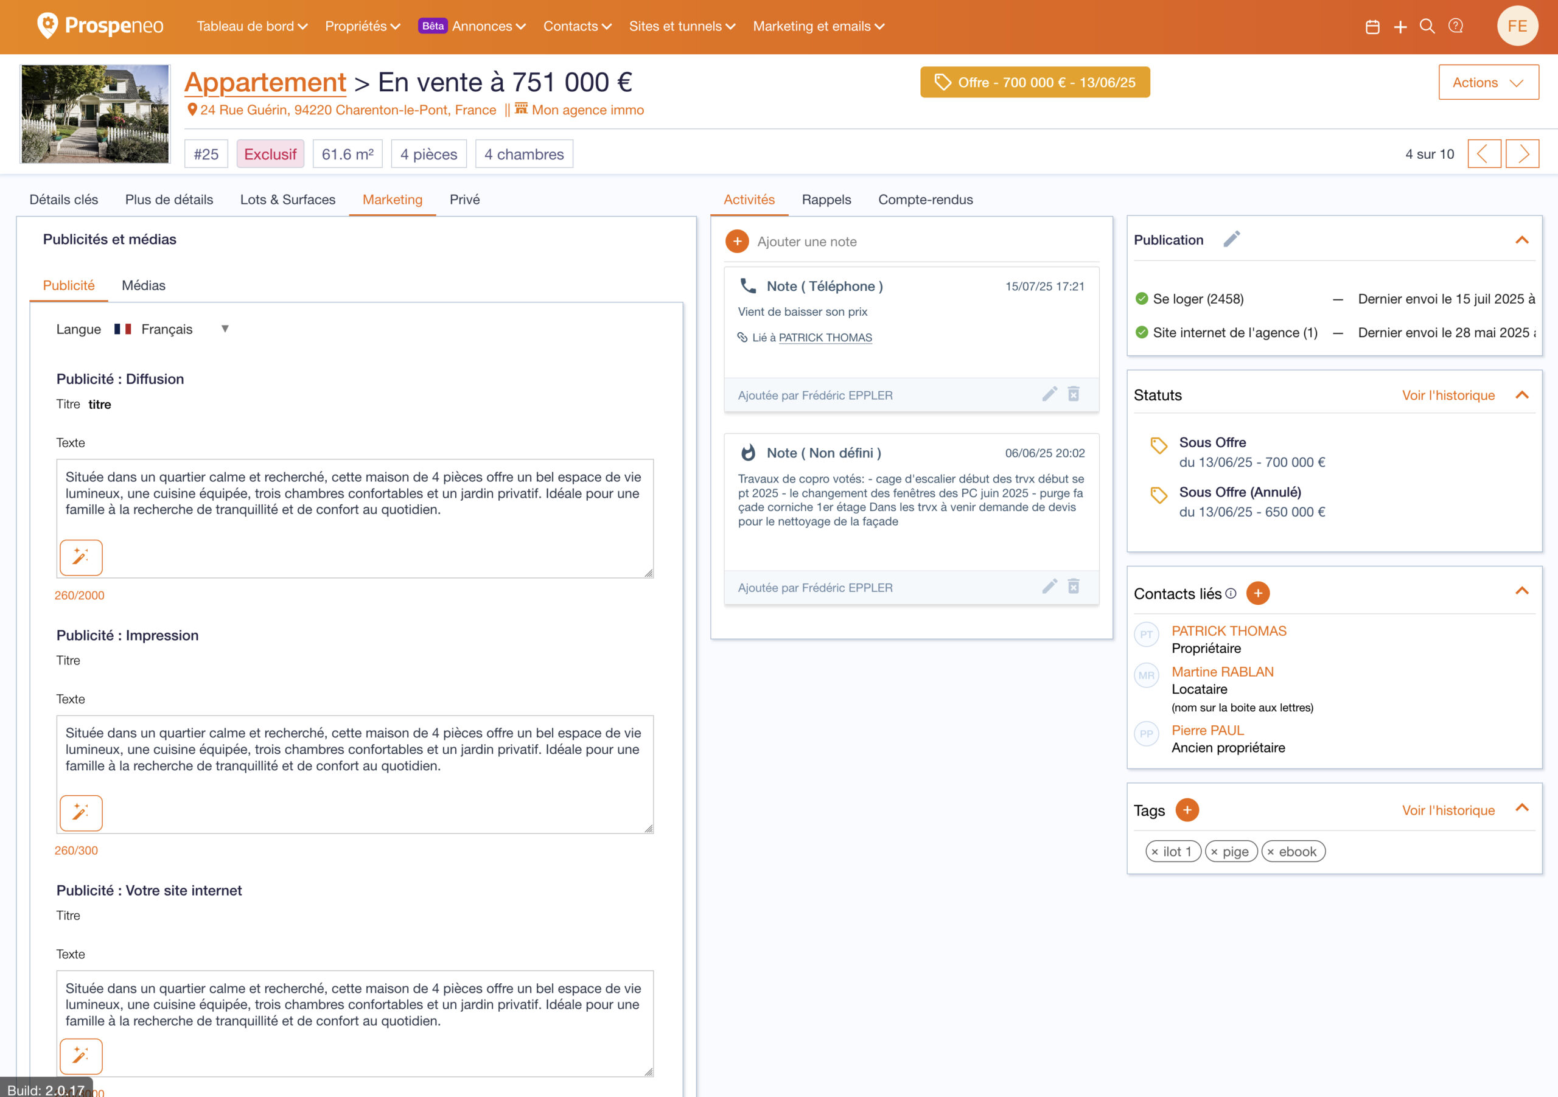
Task: Click the PT avatar of Patrick Thomas
Action: point(1146,635)
